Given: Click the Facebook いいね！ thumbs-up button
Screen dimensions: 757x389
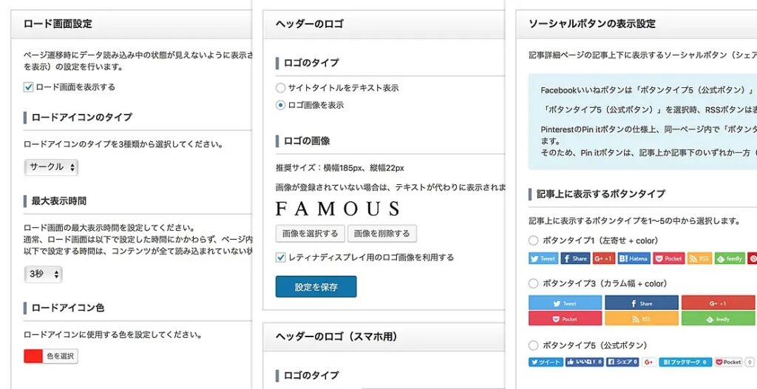Looking at the screenshot, I should click(x=584, y=362).
